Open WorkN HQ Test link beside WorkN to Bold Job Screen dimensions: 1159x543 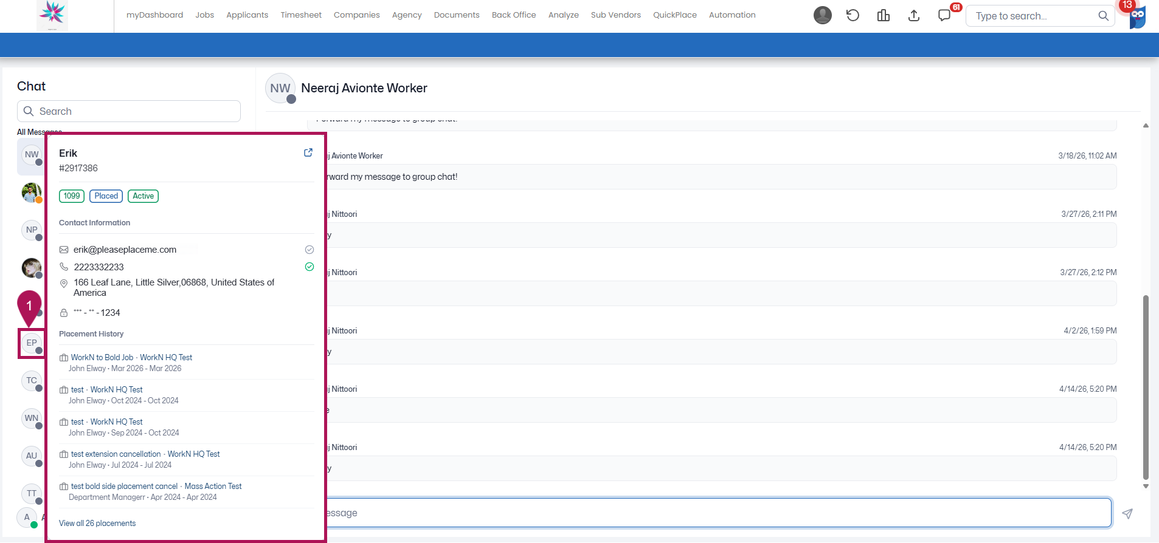coord(166,358)
